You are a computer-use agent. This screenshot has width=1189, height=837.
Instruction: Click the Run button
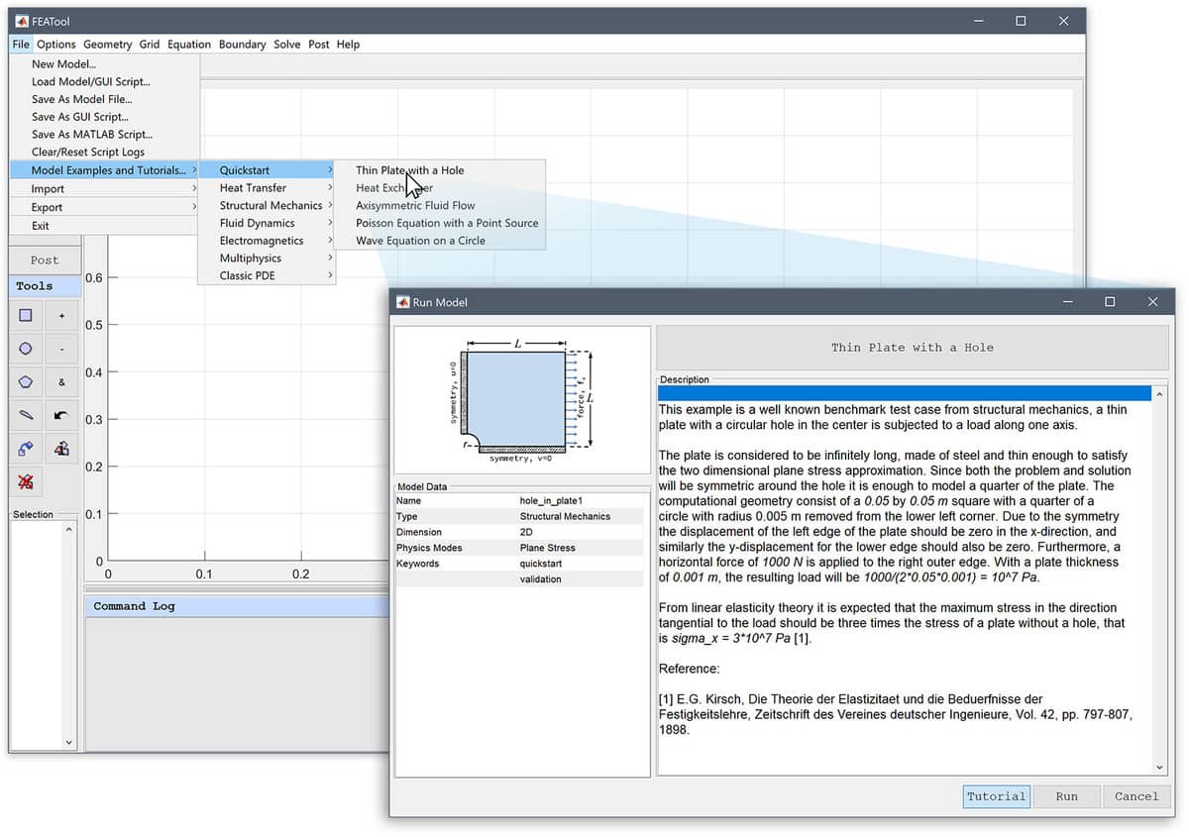pos(1067,796)
